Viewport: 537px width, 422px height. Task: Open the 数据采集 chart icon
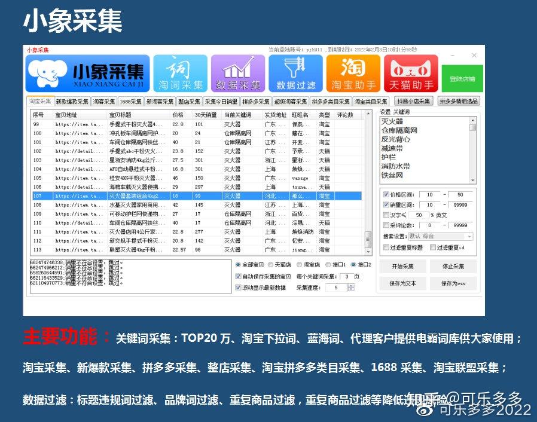(238, 74)
